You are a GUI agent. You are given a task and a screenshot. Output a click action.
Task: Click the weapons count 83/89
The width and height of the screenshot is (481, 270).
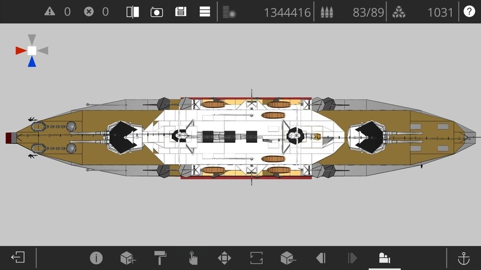tap(368, 12)
